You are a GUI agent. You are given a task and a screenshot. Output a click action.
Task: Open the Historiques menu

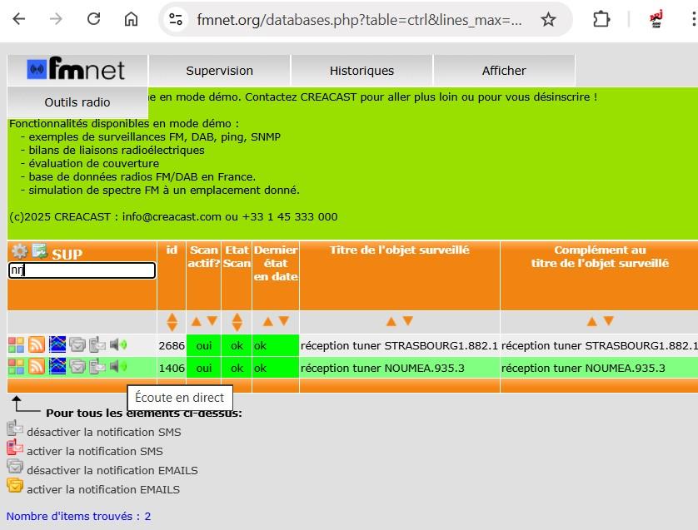[x=361, y=71]
